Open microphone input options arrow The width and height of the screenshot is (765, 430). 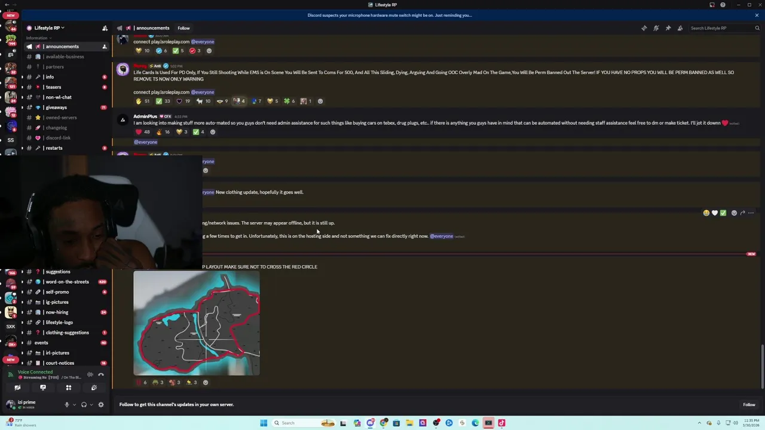[x=74, y=405]
